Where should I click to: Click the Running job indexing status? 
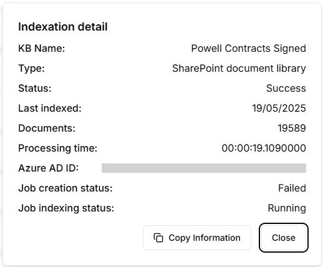pyautogui.click(x=287, y=208)
